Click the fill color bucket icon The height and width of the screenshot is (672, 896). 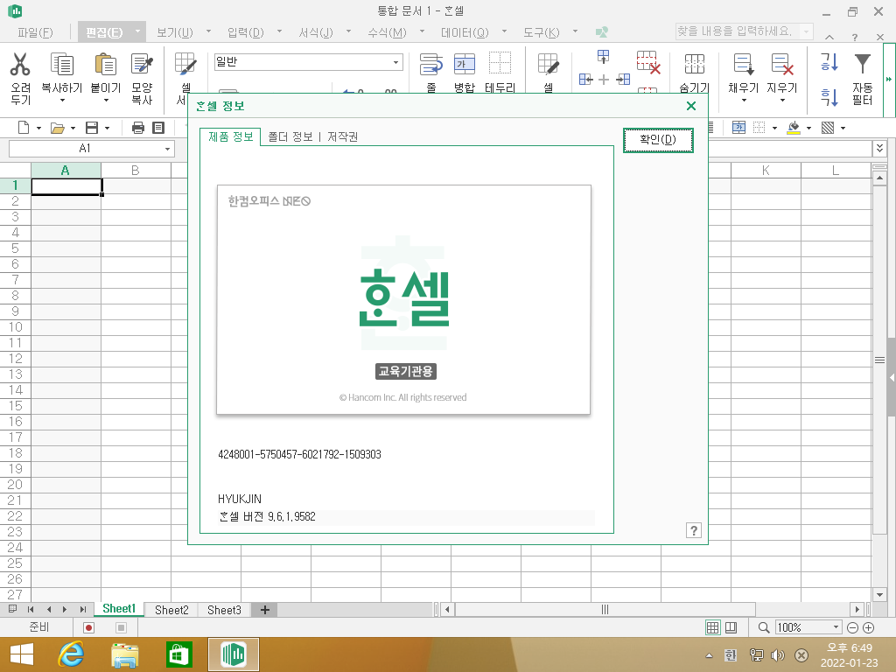click(x=793, y=128)
